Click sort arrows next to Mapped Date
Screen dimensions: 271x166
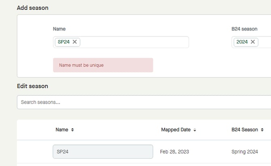coord(195,130)
